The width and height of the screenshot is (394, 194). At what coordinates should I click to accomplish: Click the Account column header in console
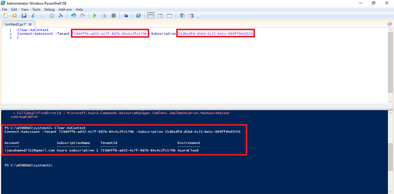[x=12, y=143]
